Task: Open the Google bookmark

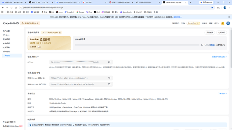Action: 80,12
